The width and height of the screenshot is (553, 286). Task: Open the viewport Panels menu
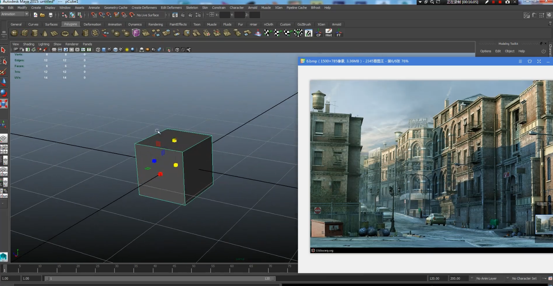(88, 44)
